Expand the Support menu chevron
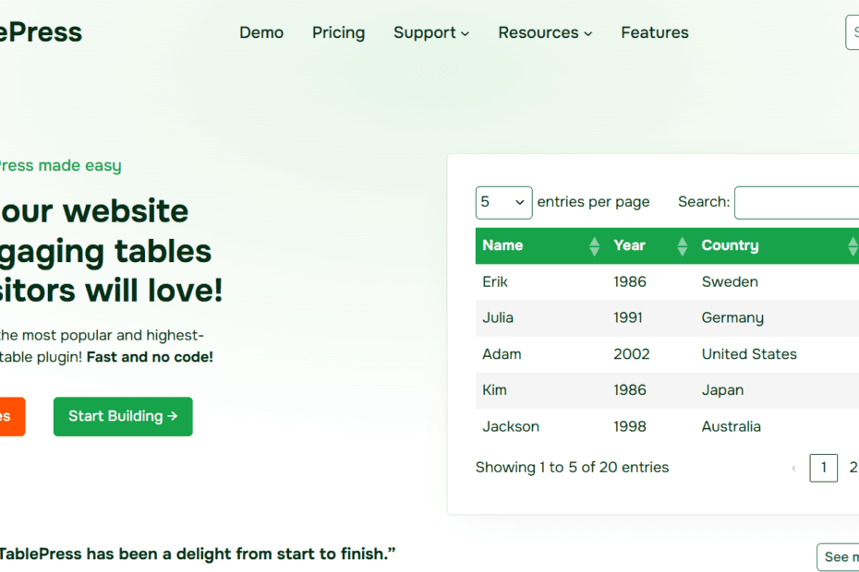 (x=465, y=34)
